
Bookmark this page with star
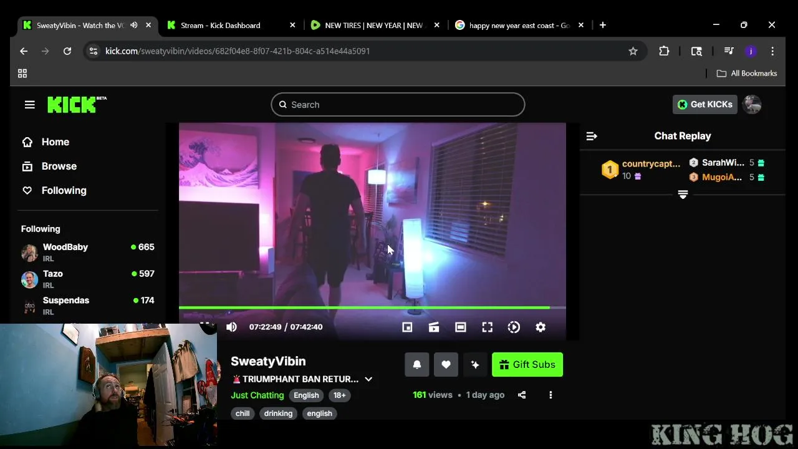(x=633, y=51)
